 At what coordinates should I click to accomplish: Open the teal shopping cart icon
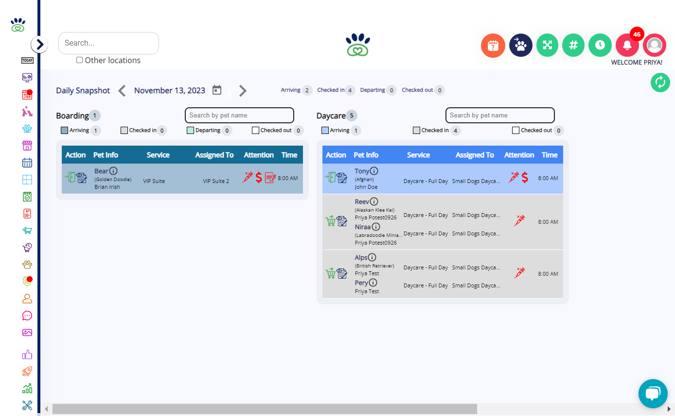(27, 231)
